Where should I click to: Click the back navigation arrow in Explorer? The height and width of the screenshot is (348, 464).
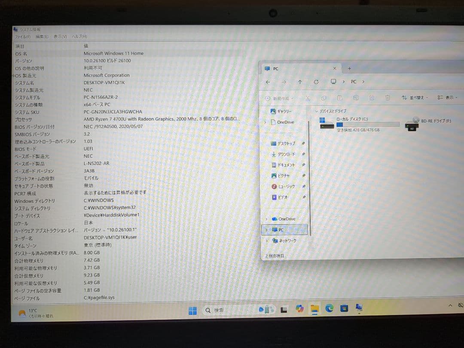[x=268, y=82]
